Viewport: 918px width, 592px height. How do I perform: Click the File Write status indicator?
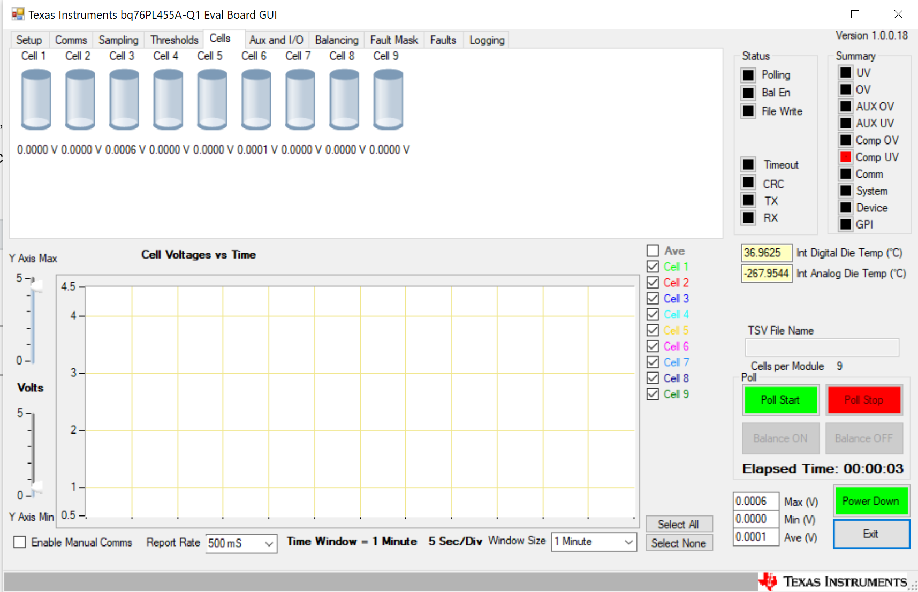pos(748,111)
